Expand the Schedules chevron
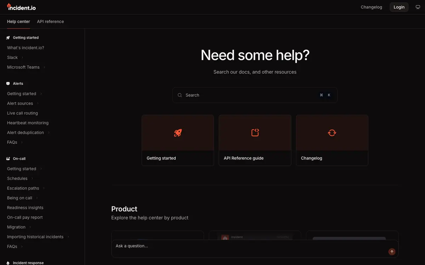Viewport: 425px width, 265px height. coord(32,178)
